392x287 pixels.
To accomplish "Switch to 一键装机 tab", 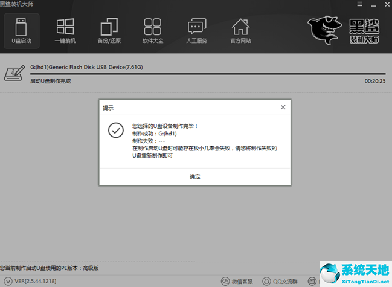I will pos(65,30).
